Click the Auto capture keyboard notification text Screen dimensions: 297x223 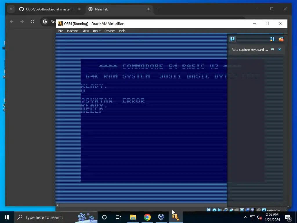(250, 49)
